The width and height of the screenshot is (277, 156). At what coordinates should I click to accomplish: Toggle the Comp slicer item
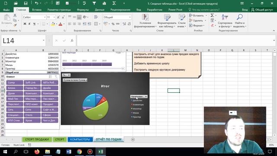(15, 83)
